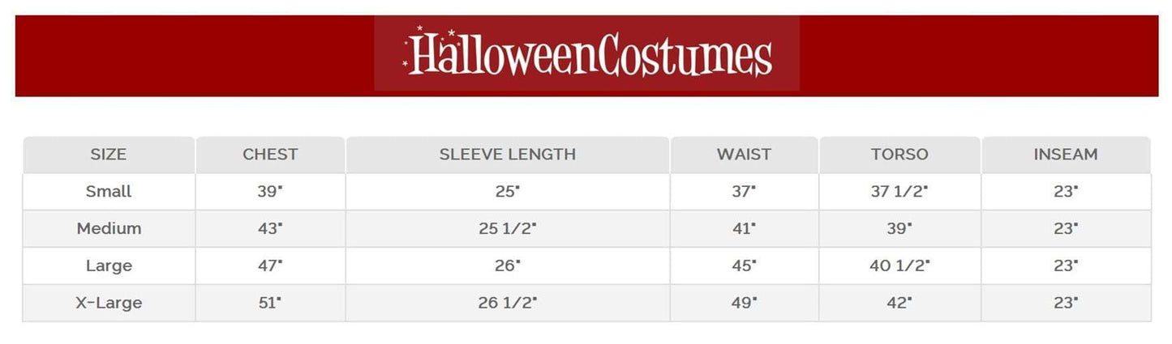Click the CHEST column header
Image resolution: width=1172 pixels, height=344 pixels.
pos(270,154)
